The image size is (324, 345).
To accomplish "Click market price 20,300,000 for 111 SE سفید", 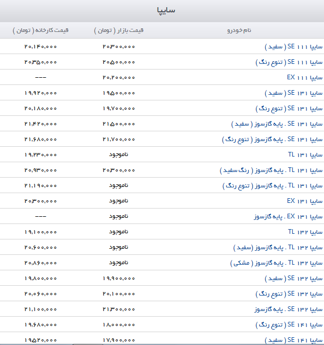I will pyautogui.click(x=119, y=47).
